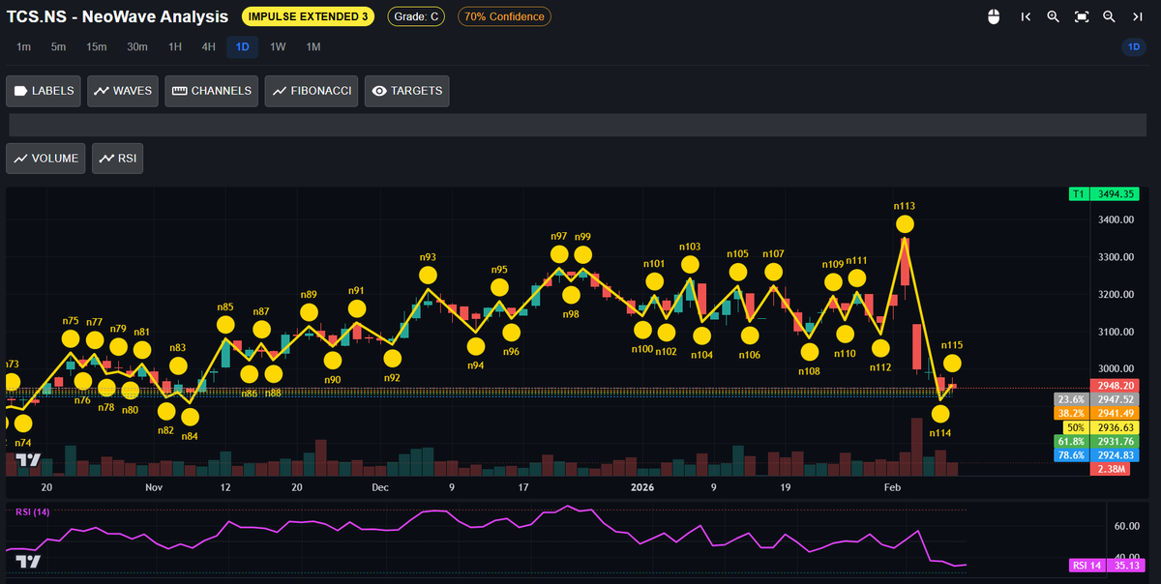Screen dimensions: 1161x584
Task: Click the 2026 date axis label
Action: (x=641, y=488)
